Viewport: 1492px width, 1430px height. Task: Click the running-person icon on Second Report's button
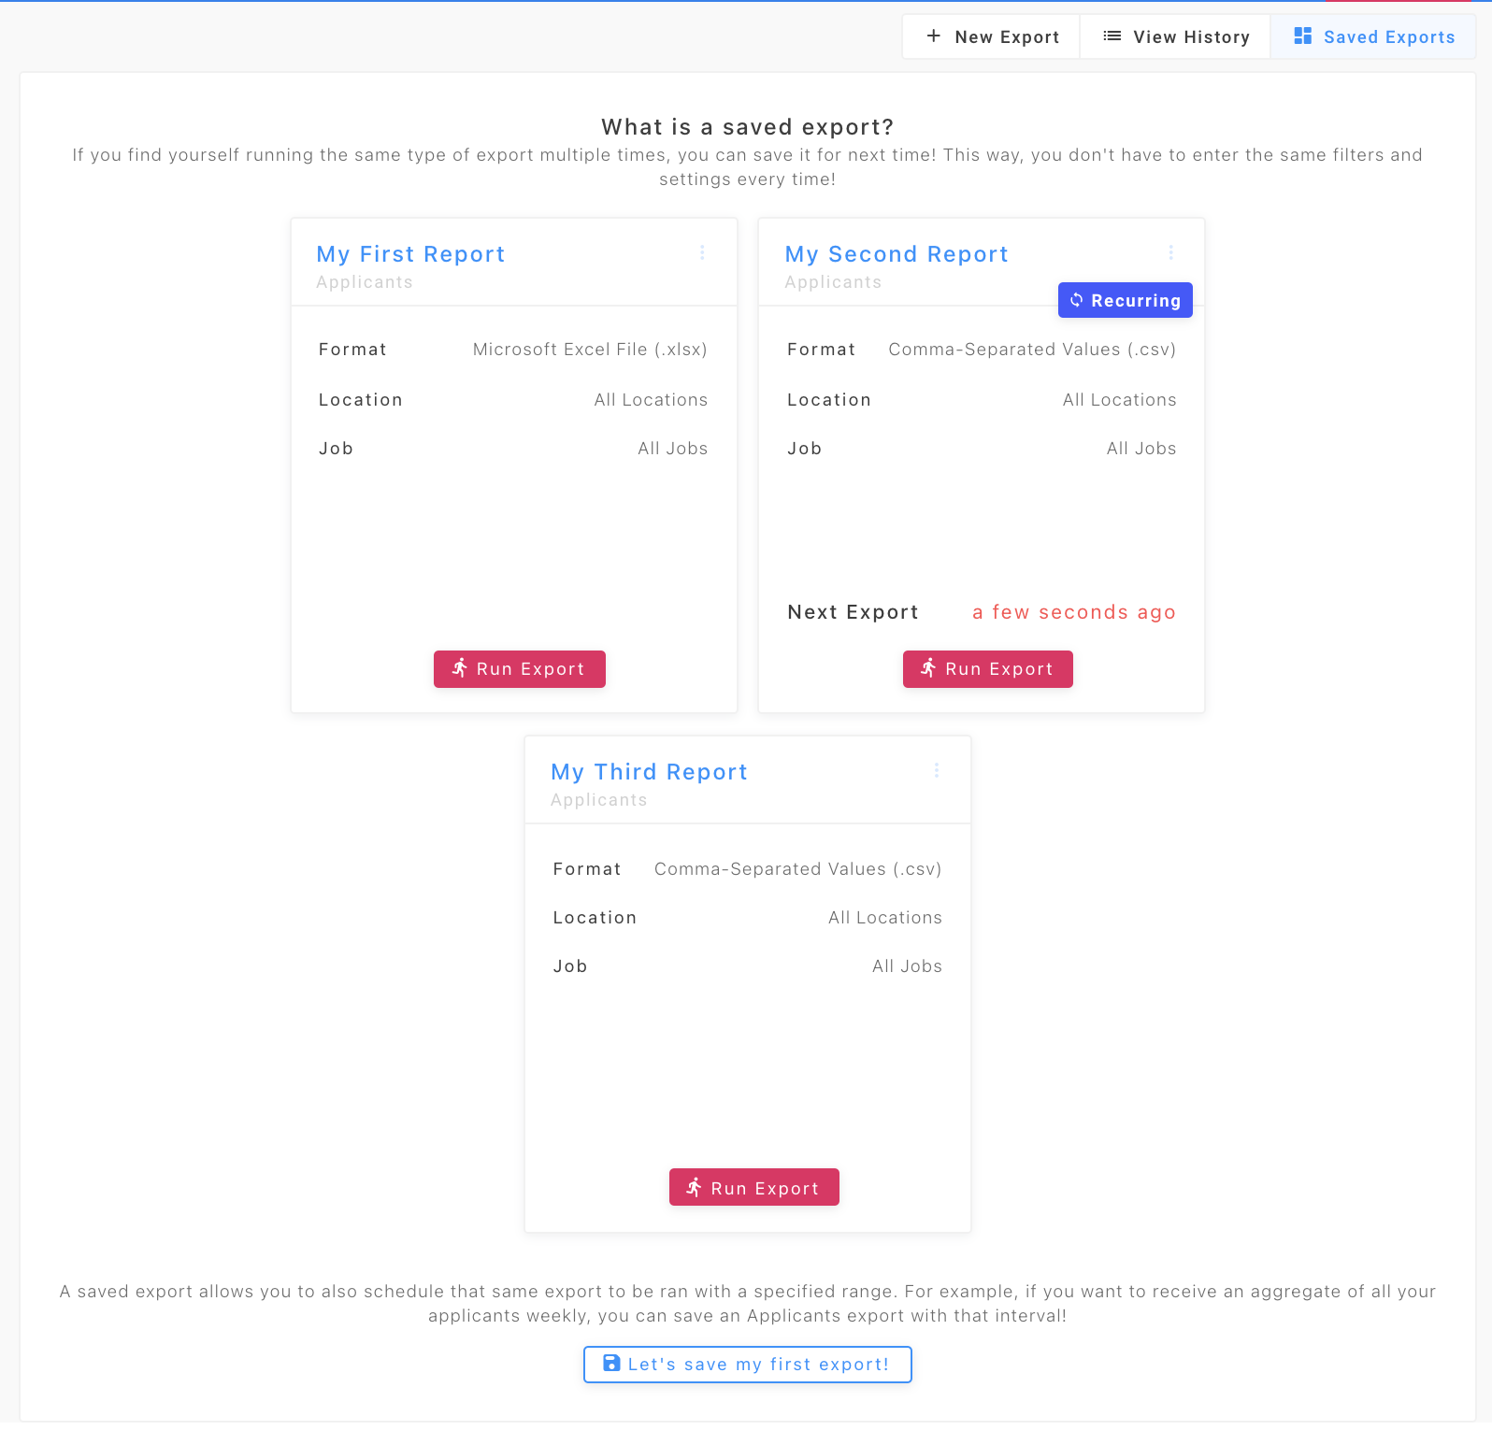coord(928,668)
